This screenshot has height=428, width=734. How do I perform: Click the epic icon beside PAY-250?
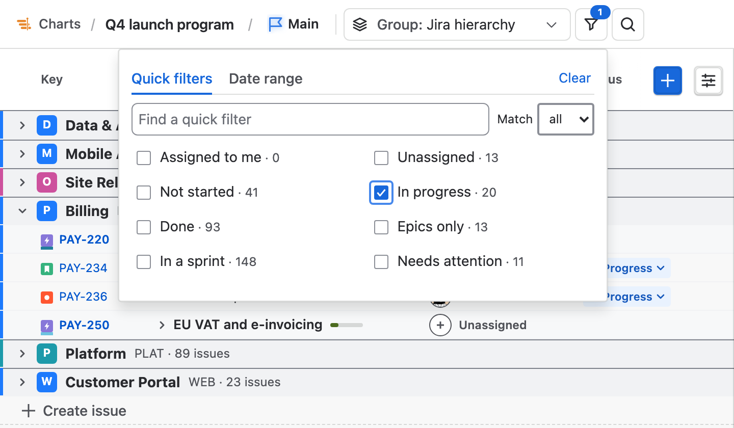pyautogui.click(x=47, y=325)
